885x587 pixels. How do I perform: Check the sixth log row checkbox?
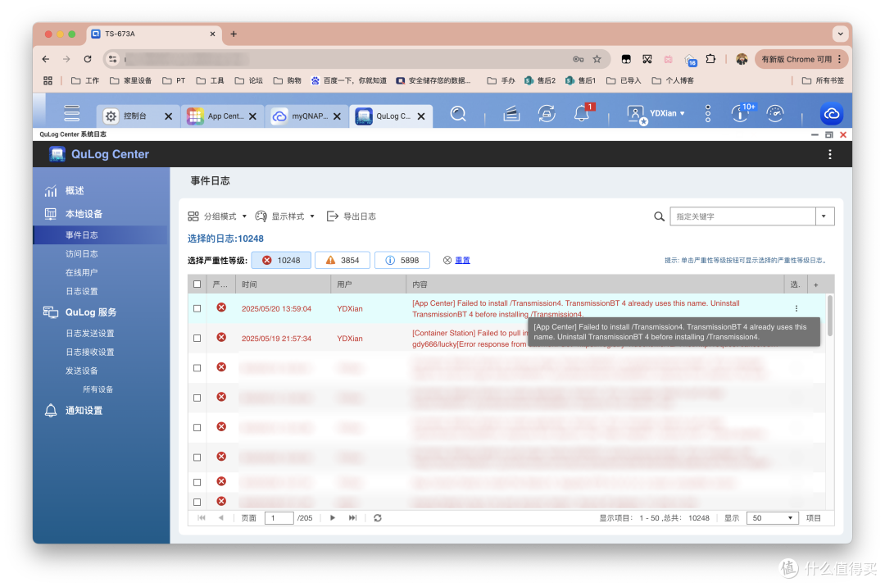[197, 457]
